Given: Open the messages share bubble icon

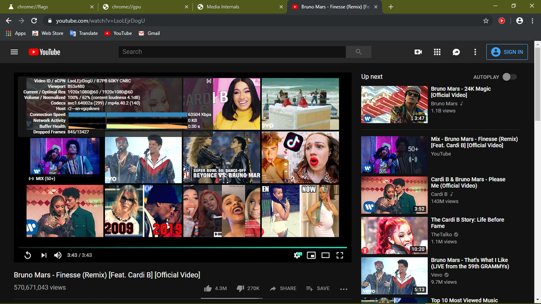Looking at the screenshot, I should click(x=456, y=52).
